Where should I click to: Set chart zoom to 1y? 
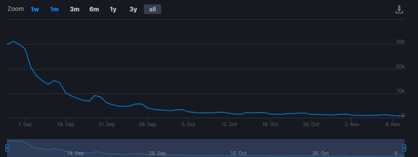113,9
